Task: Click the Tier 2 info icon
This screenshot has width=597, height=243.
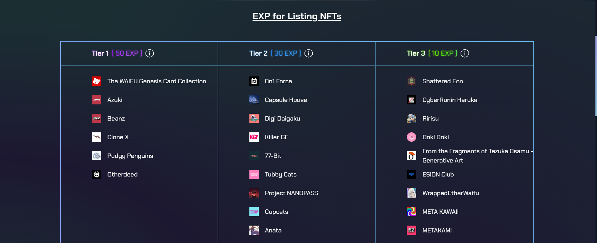Action: (x=309, y=53)
